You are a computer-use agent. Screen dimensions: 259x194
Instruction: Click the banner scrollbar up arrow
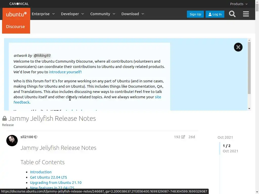tap(249, 40)
